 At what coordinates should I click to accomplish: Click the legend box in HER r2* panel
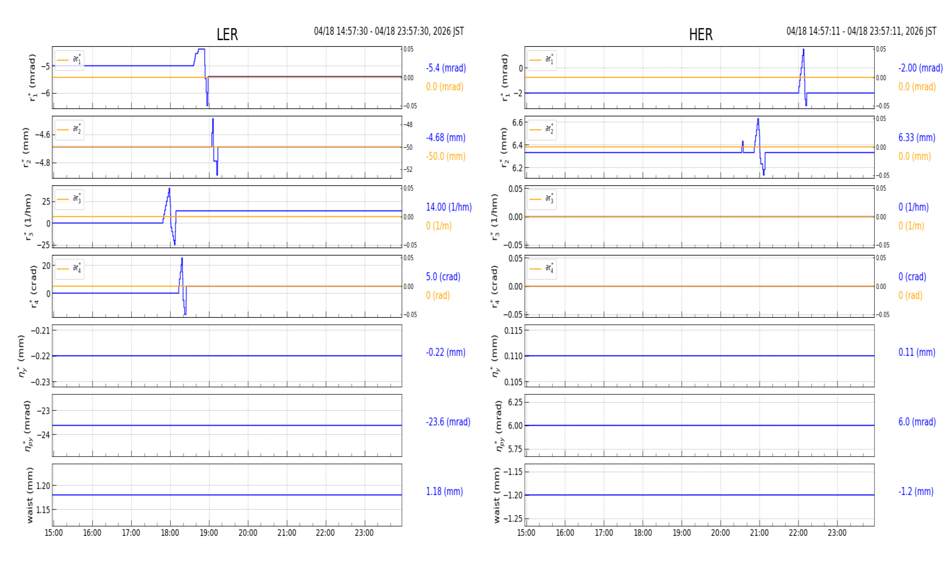[x=541, y=130]
